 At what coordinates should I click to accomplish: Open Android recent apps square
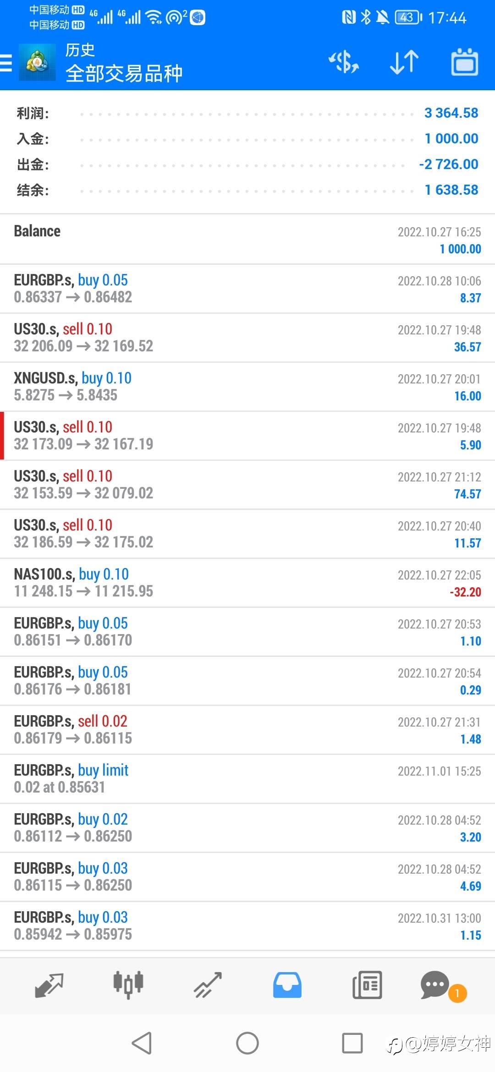click(352, 1043)
